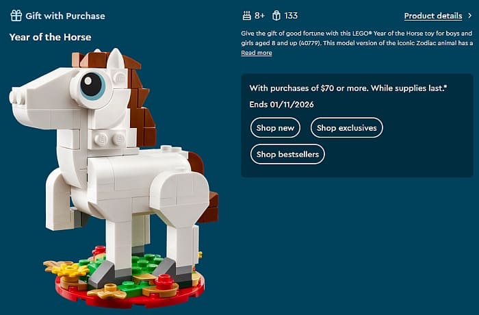The width and height of the screenshot is (479, 315).
Task: Click the gift box icon
Action: pos(16,16)
